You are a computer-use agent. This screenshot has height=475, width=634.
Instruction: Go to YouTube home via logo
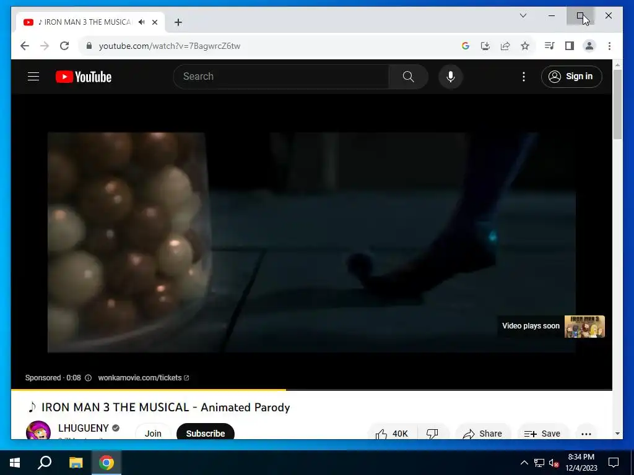(84, 77)
